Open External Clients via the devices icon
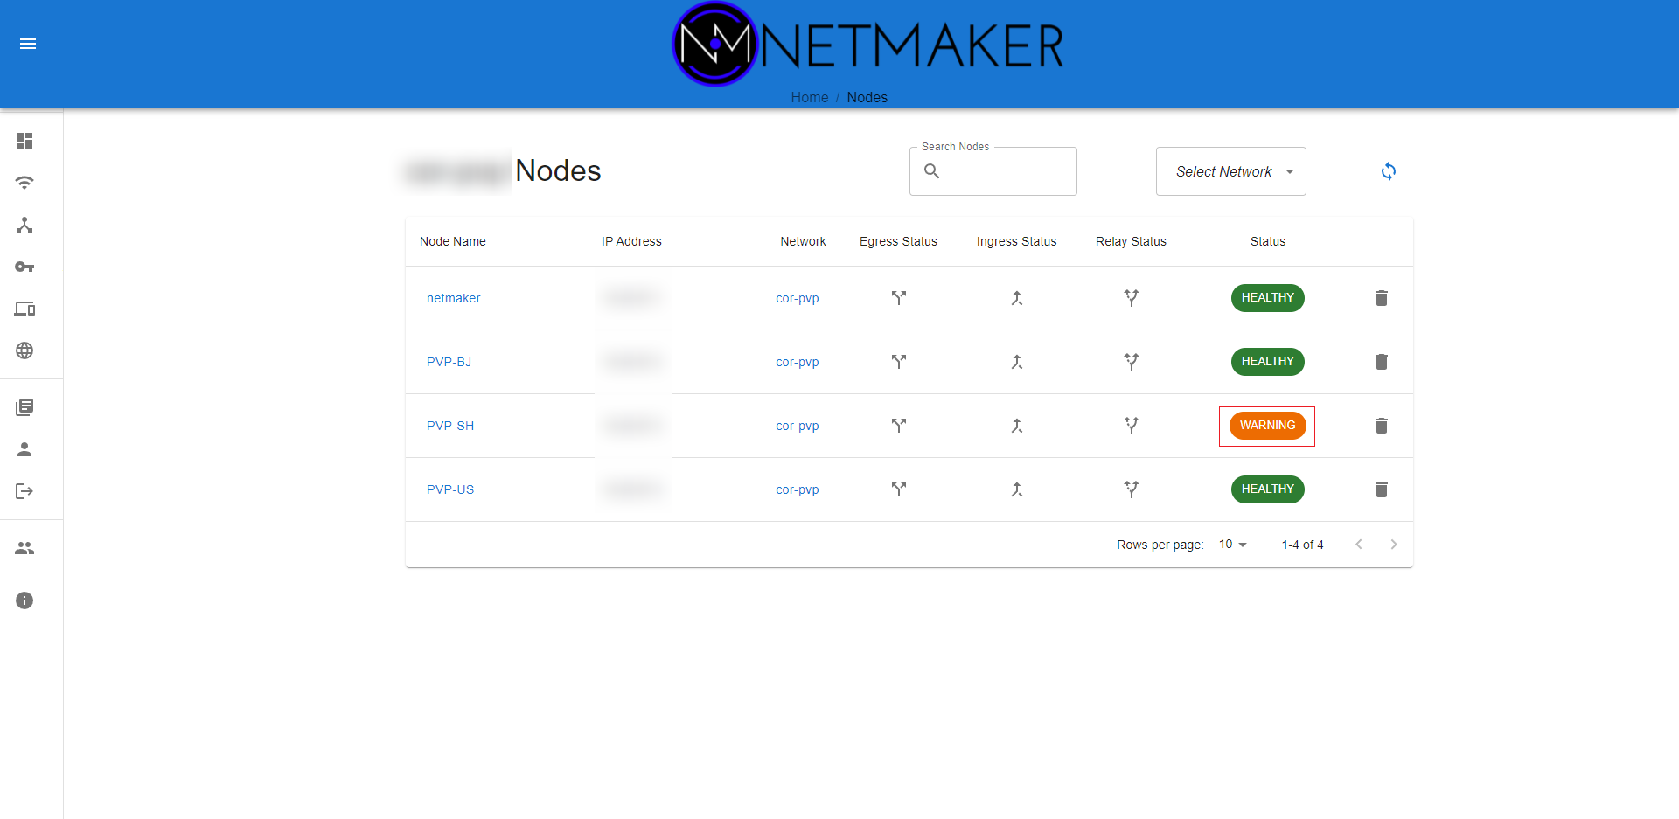The image size is (1679, 819). 24,309
